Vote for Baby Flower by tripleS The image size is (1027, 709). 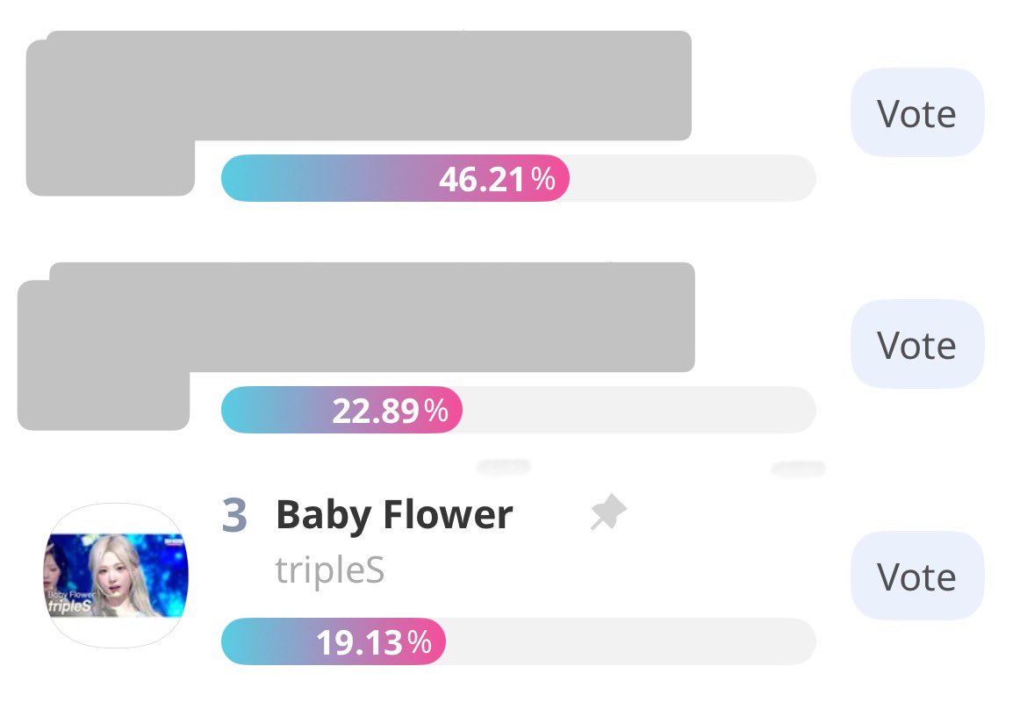tap(917, 577)
